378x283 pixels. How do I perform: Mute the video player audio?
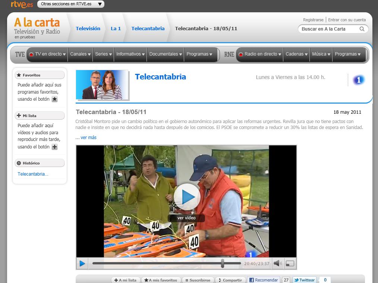click(x=277, y=263)
